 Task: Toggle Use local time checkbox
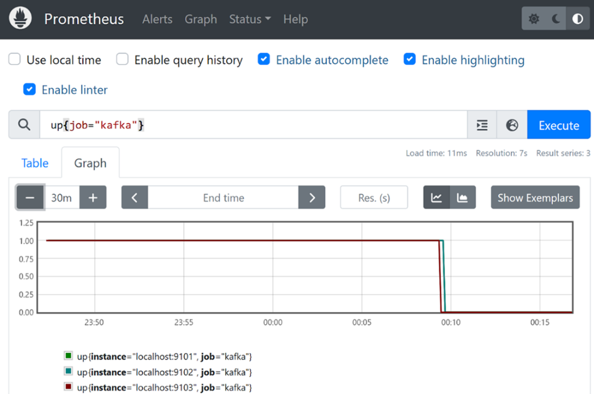tap(15, 59)
